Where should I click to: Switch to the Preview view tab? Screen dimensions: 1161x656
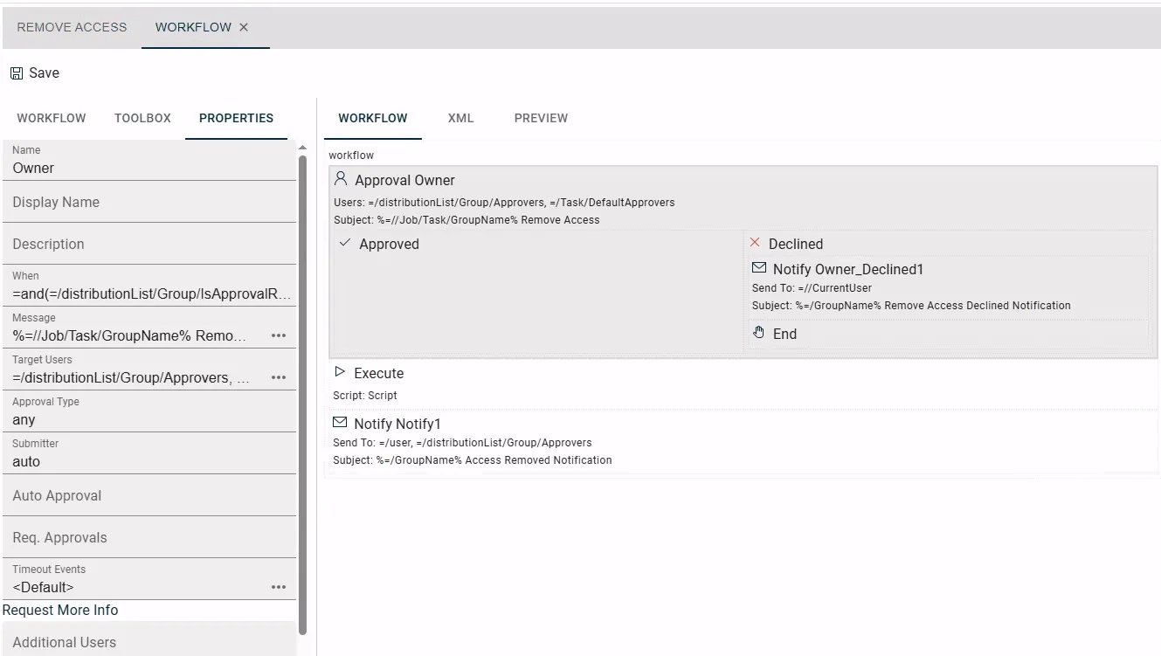click(x=541, y=118)
